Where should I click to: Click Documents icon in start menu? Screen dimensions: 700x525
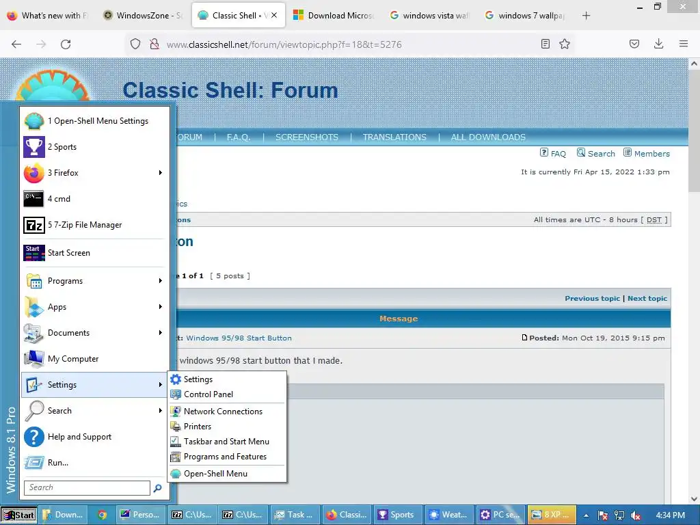click(x=34, y=333)
